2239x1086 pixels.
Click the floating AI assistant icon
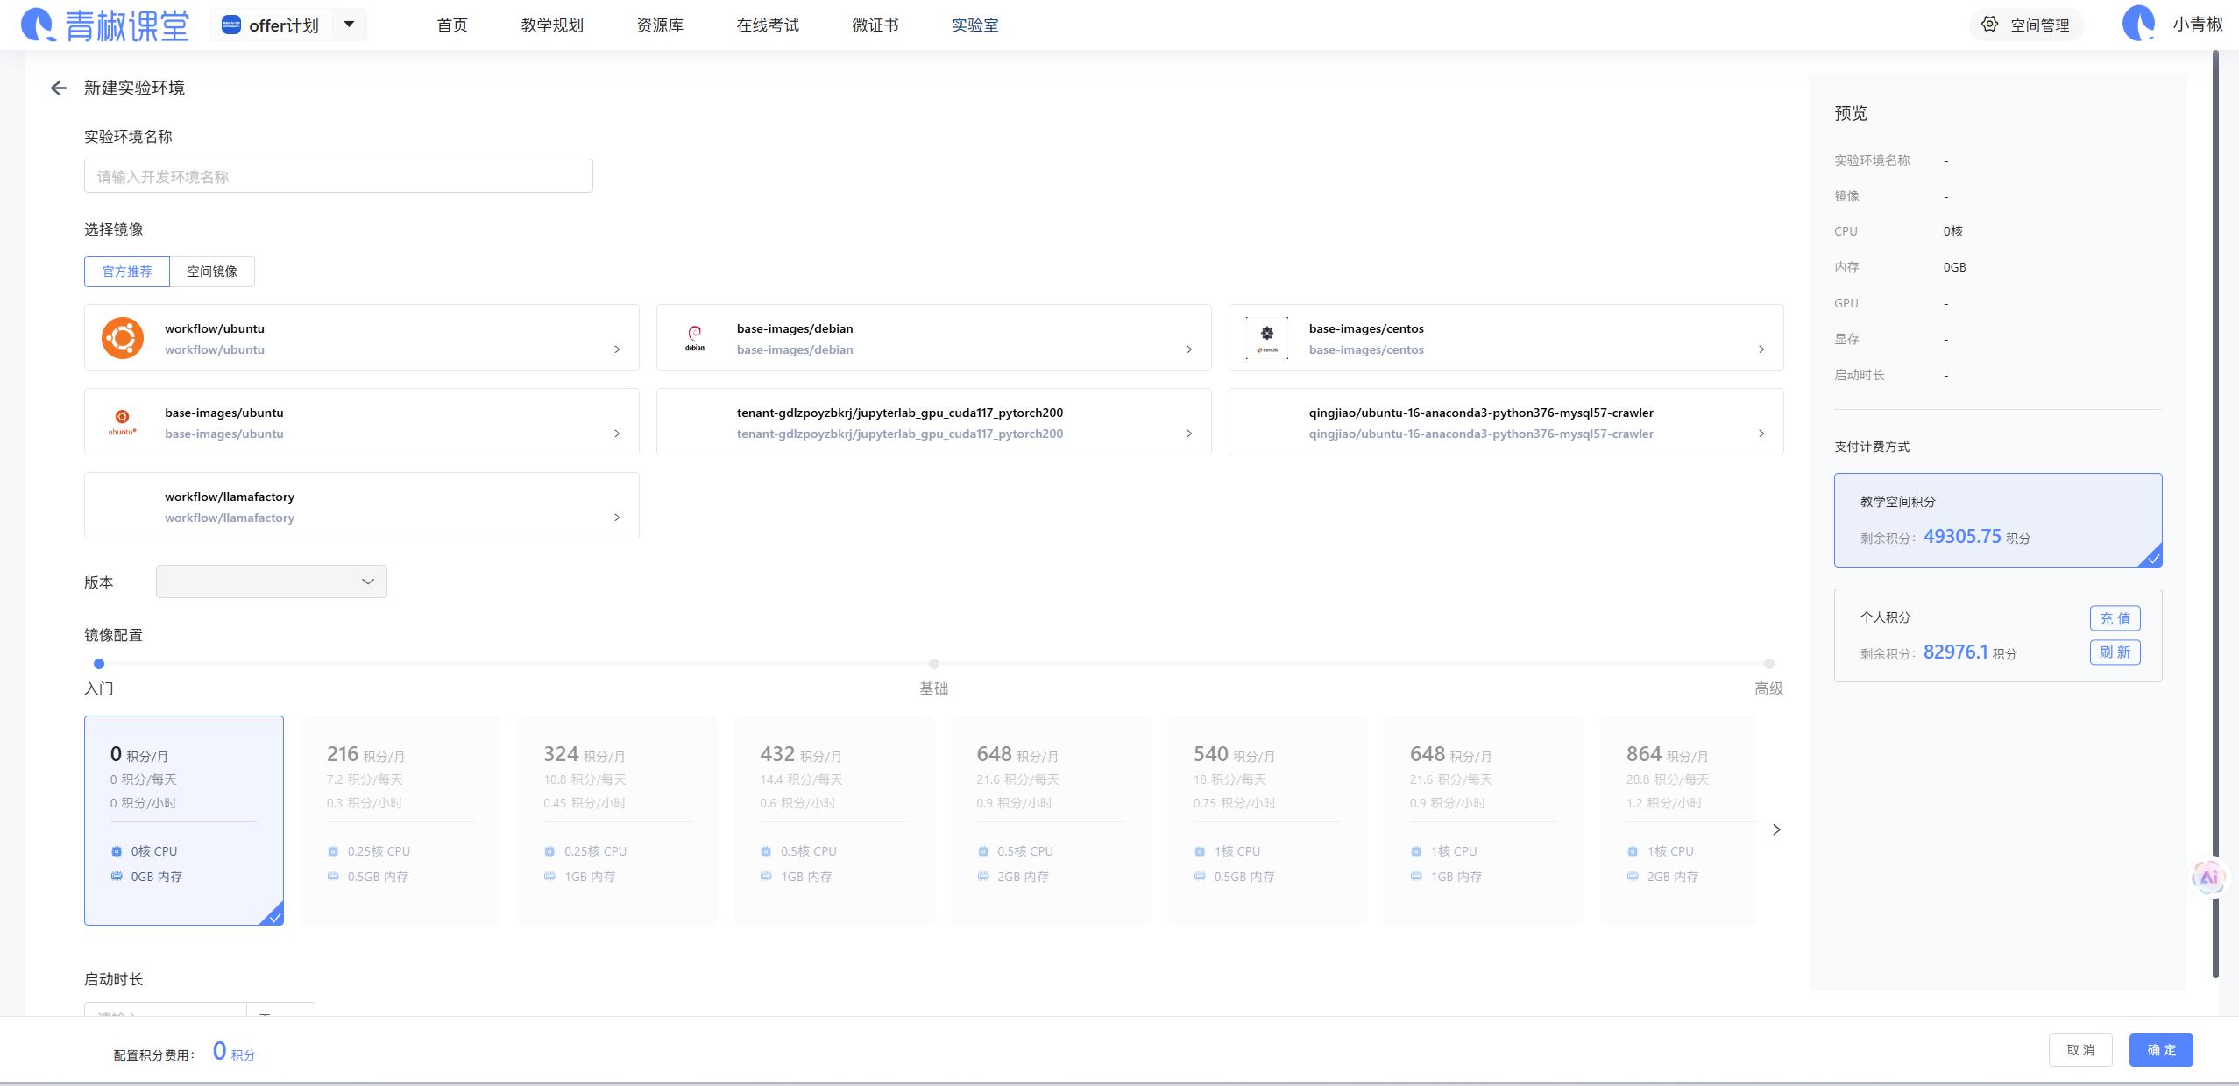(x=2208, y=877)
